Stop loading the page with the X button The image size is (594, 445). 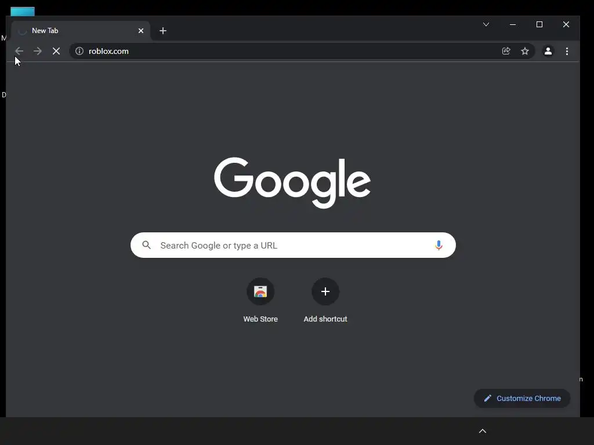(x=56, y=51)
